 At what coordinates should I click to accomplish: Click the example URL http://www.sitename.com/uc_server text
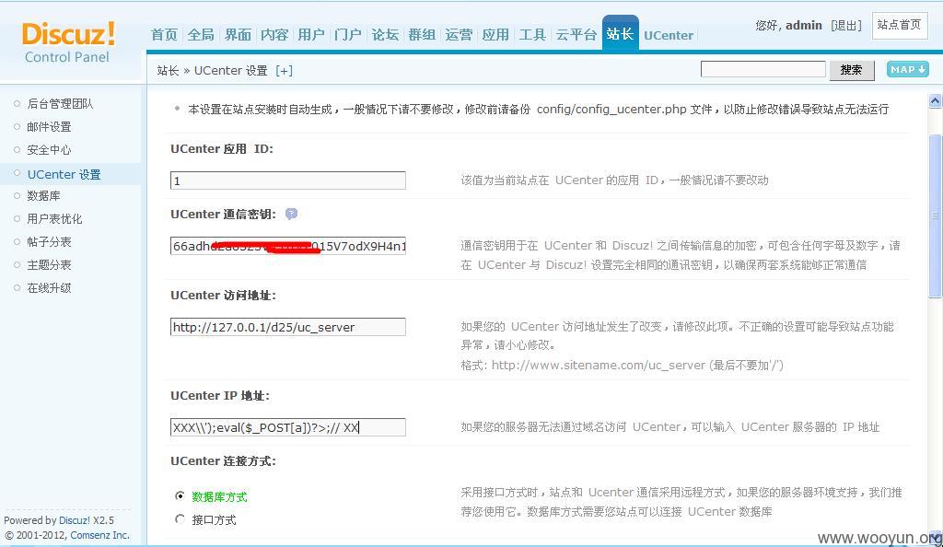tap(599, 365)
